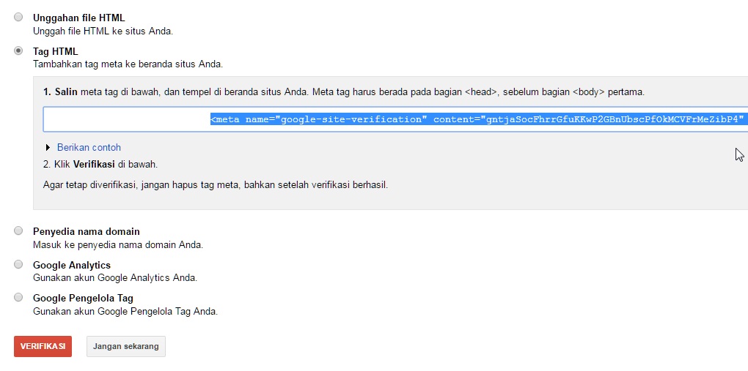Click 'Gunakan akun Google Analytics Anda.' text
This screenshot has width=748, height=371.
tap(115, 277)
